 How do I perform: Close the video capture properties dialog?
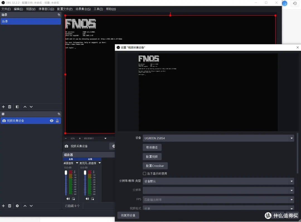click(x=298, y=48)
